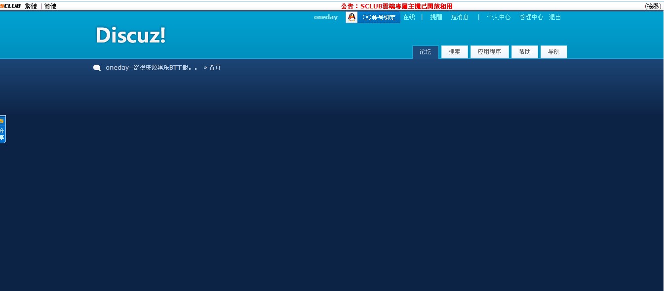The height and width of the screenshot is (291, 664).
Task: Open 提醒 notifications
Action: pos(436,17)
